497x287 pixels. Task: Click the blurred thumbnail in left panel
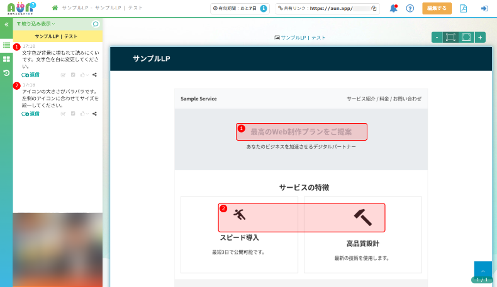pyautogui.click(x=58, y=250)
